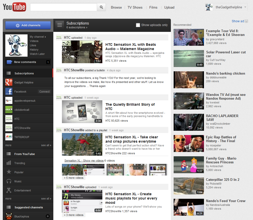Open the YouTube home logo
Viewport: 253px width, 220px height.
click(14, 7)
